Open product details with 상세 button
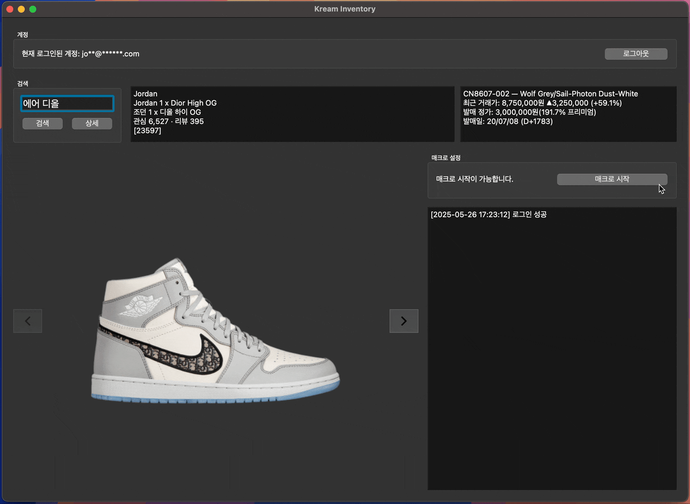This screenshot has width=690, height=504. coord(92,123)
